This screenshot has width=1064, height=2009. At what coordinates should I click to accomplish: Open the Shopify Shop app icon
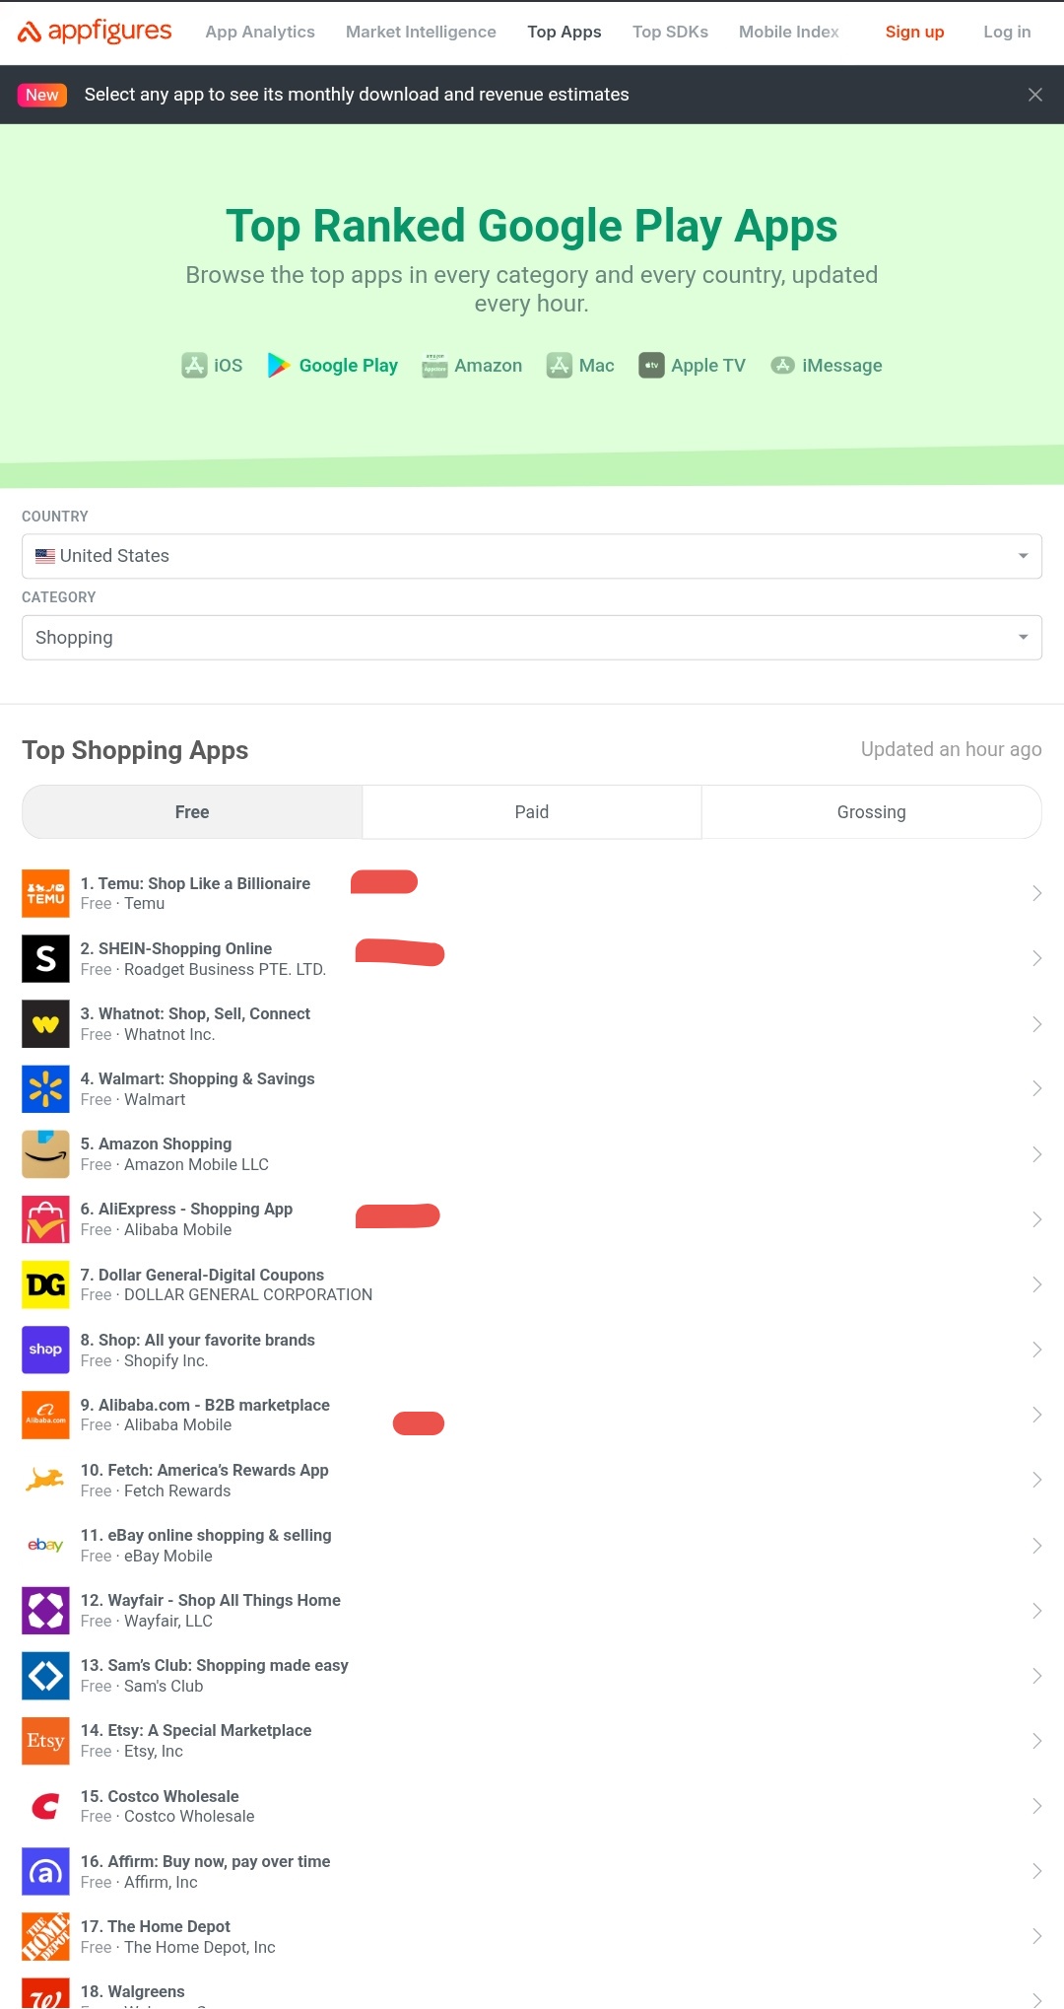[x=45, y=1350]
